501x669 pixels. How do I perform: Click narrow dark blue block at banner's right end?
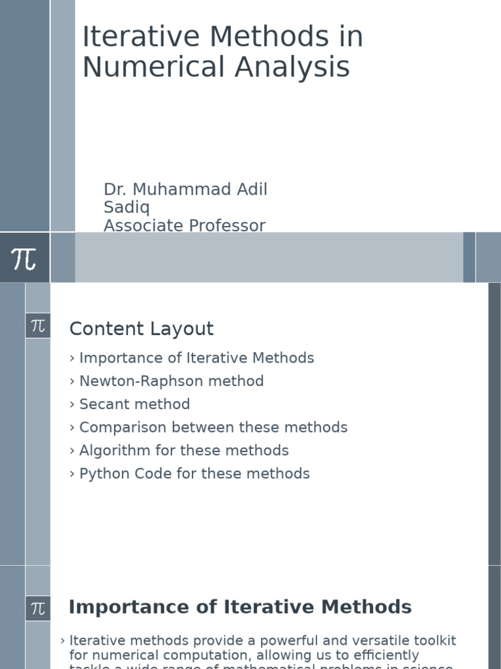469,257
